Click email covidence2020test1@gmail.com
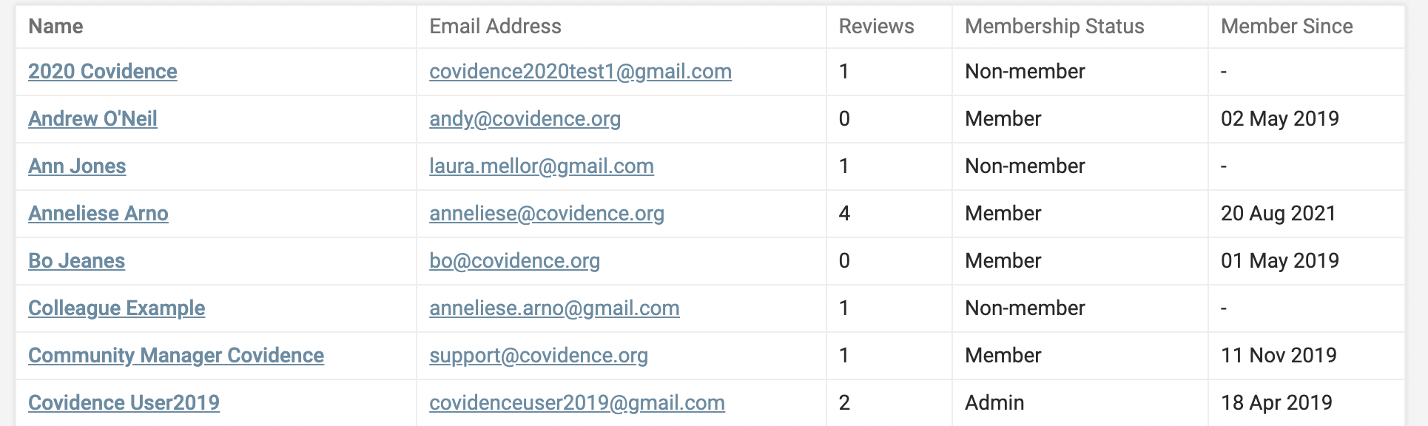This screenshot has height=426, width=1428. click(x=580, y=72)
